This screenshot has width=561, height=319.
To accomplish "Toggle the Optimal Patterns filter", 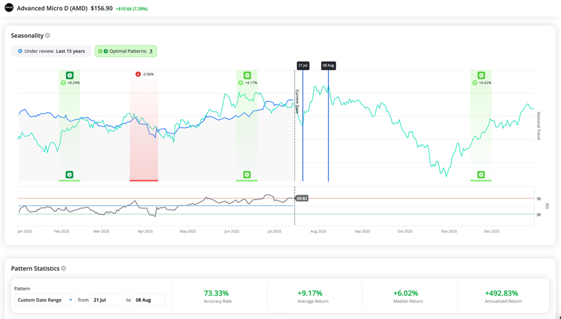I will (125, 51).
